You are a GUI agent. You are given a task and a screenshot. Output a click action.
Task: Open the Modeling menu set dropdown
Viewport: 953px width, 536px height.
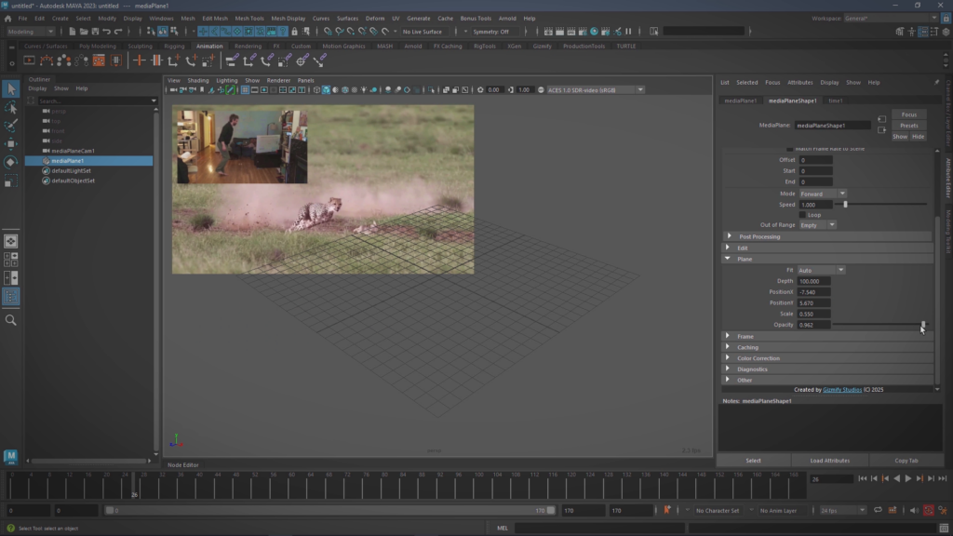click(x=31, y=32)
